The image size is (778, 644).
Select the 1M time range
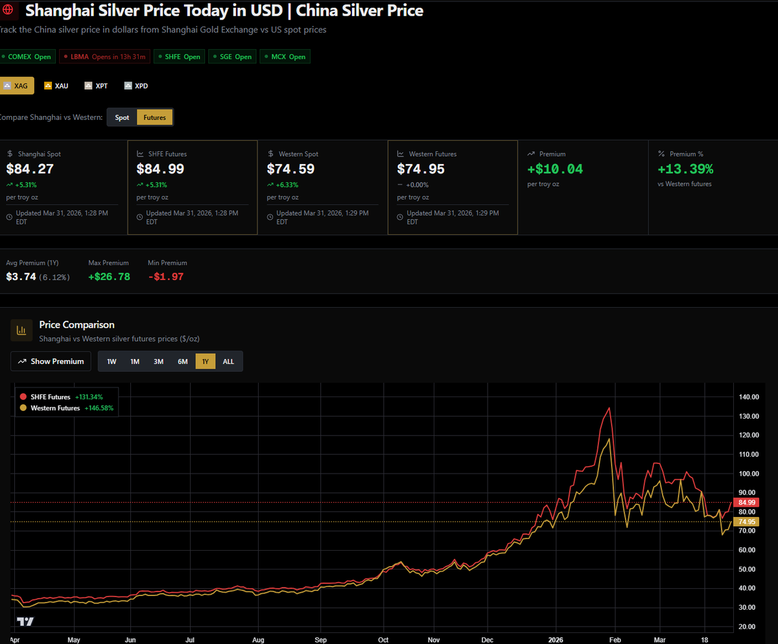pos(134,361)
